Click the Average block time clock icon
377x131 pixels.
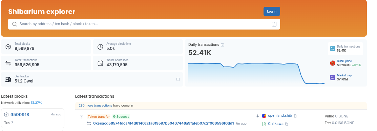click(x=100, y=47)
